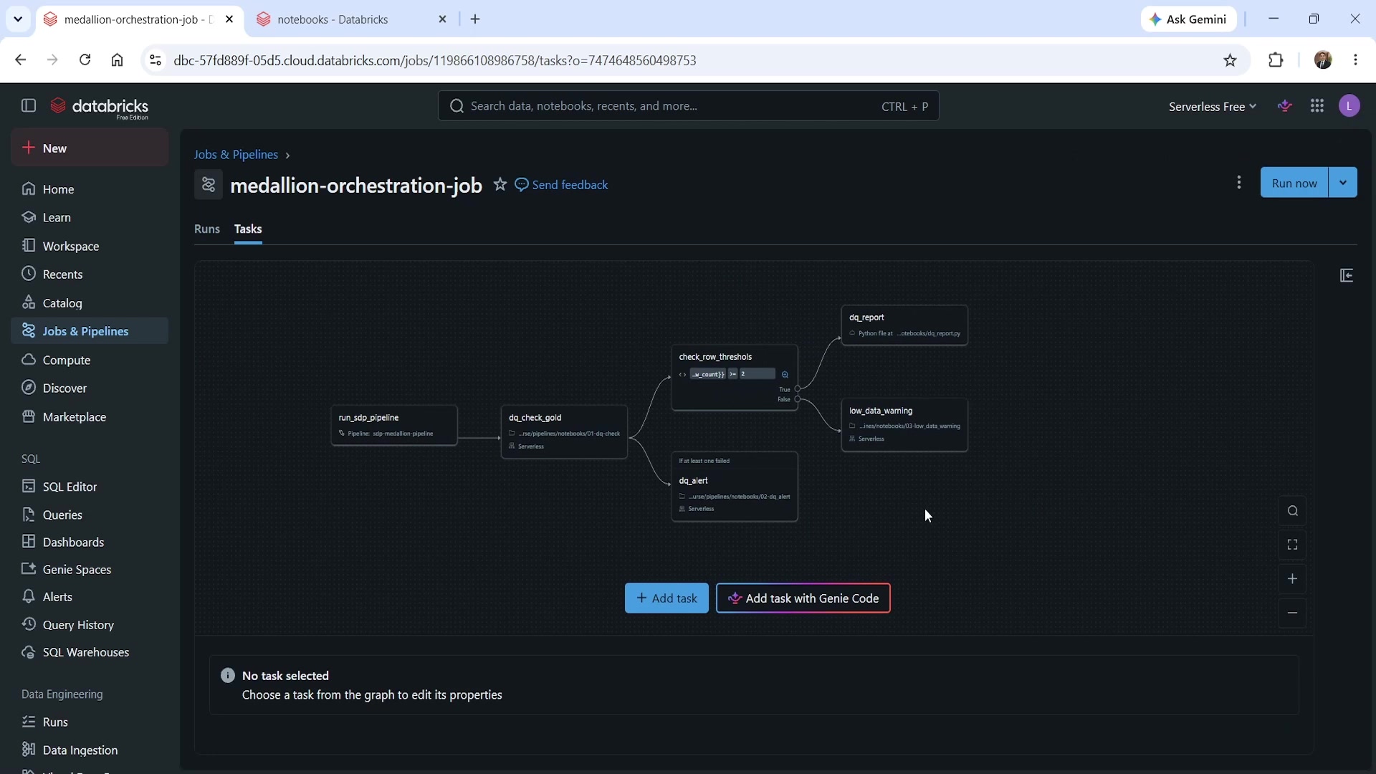
Task: Click the job type icon beside title
Action: pos(209,185)
